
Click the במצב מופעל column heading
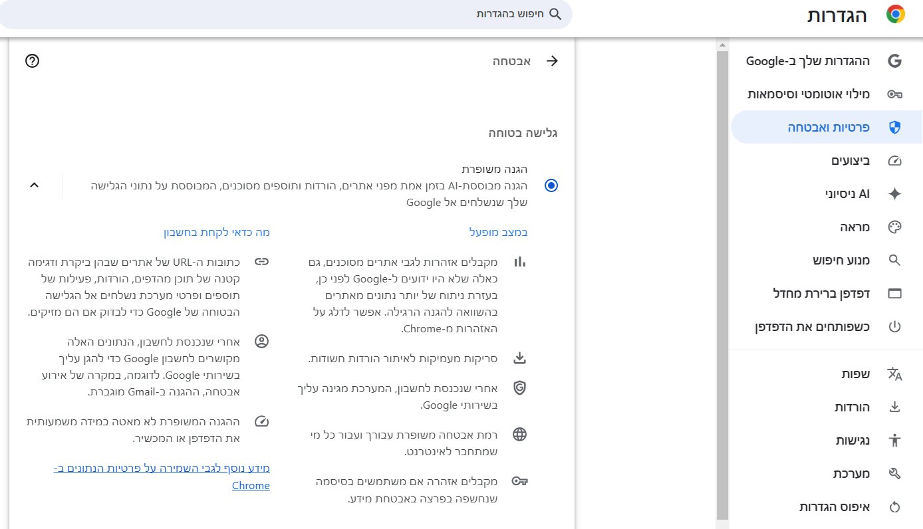pyautogui.click(x=499, y=233)
